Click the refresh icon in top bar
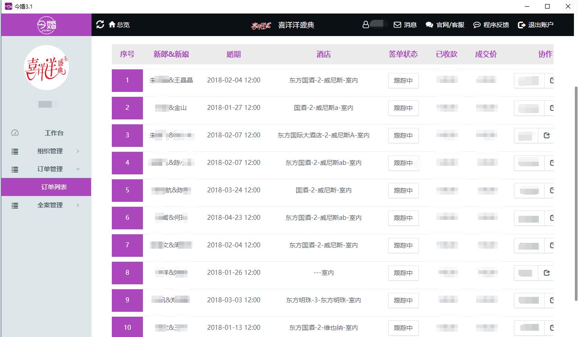 pyautogui.click(x=100, y=24)
